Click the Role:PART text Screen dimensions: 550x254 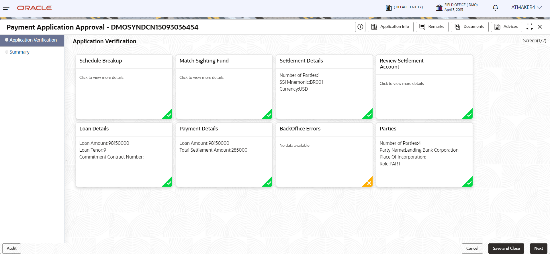390,164
